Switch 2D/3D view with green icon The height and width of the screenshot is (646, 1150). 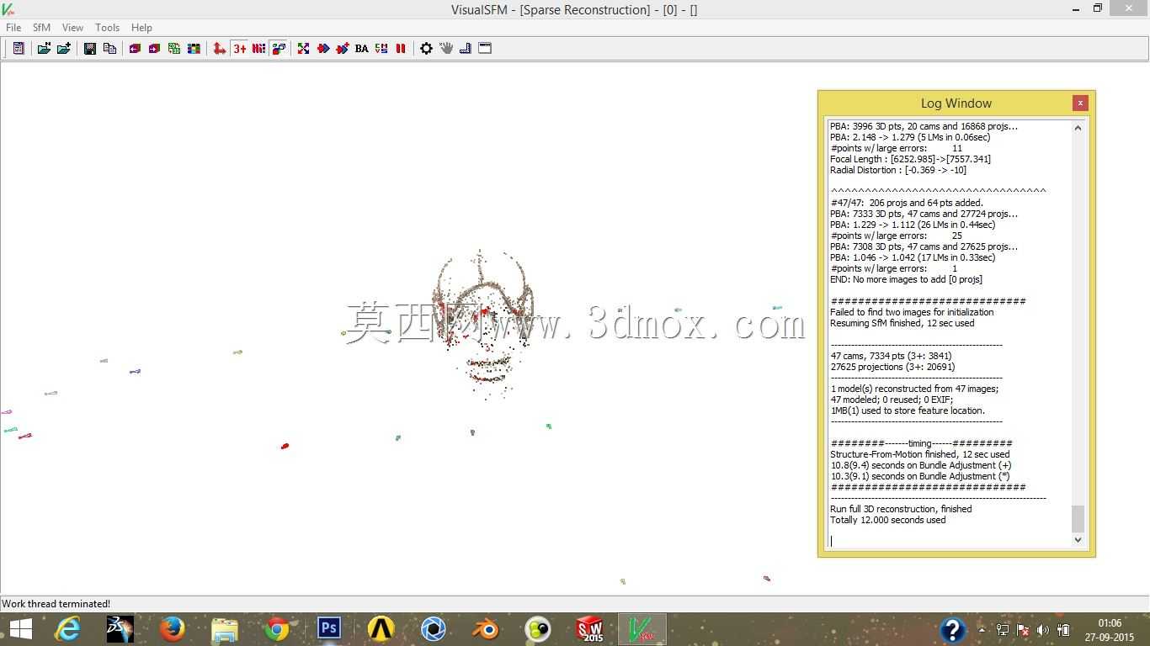[x=174, y=49]
